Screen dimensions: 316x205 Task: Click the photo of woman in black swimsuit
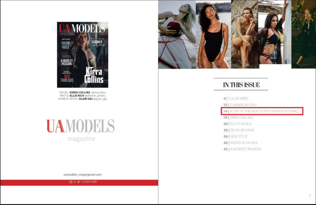point(214,34)
